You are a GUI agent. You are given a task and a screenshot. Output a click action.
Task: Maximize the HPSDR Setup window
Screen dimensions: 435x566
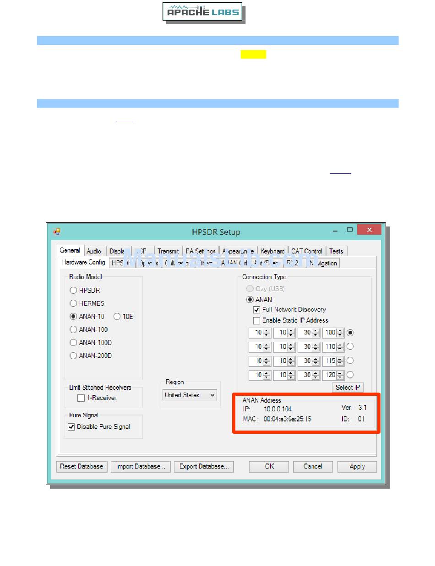[350, 229]
